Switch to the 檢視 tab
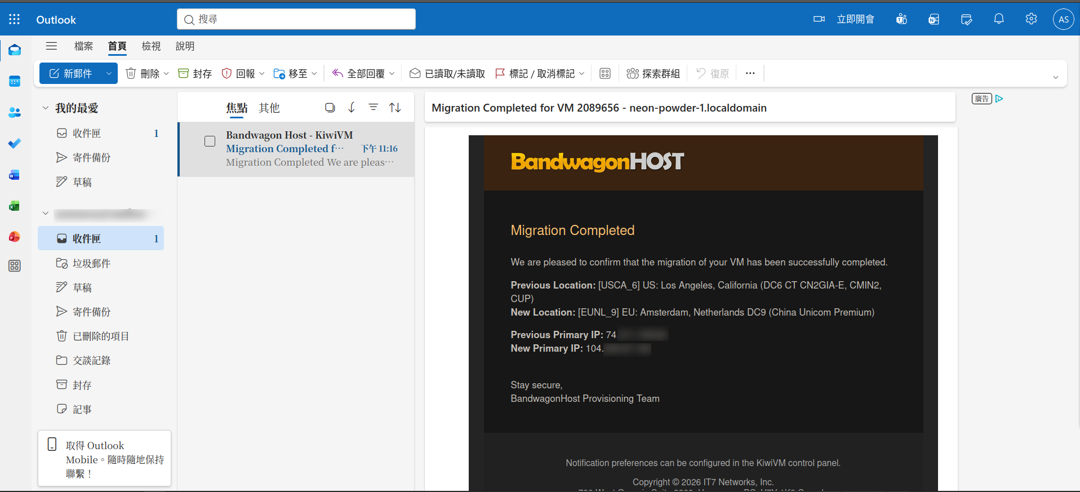 pyautogui.click(x=151, y=46)
